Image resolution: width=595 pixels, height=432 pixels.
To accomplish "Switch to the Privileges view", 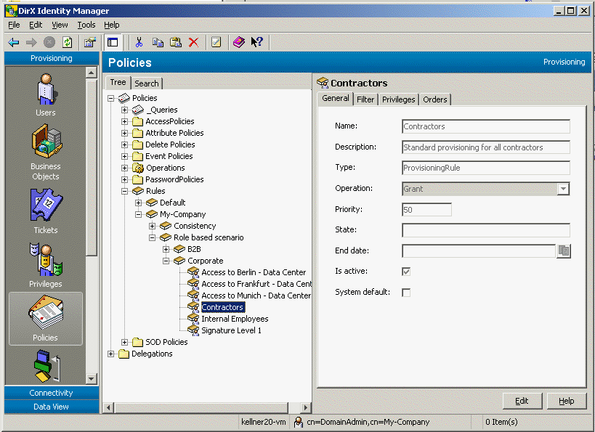I will point(45,261).
